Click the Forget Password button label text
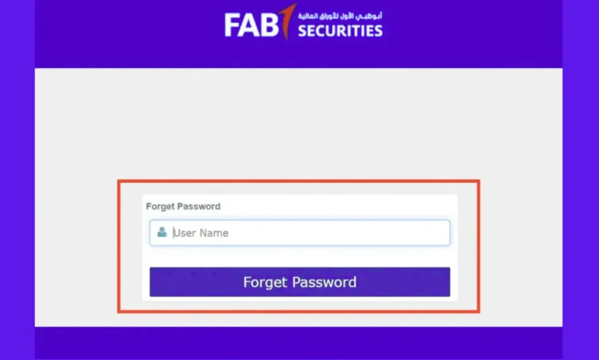 coord(299,282)
